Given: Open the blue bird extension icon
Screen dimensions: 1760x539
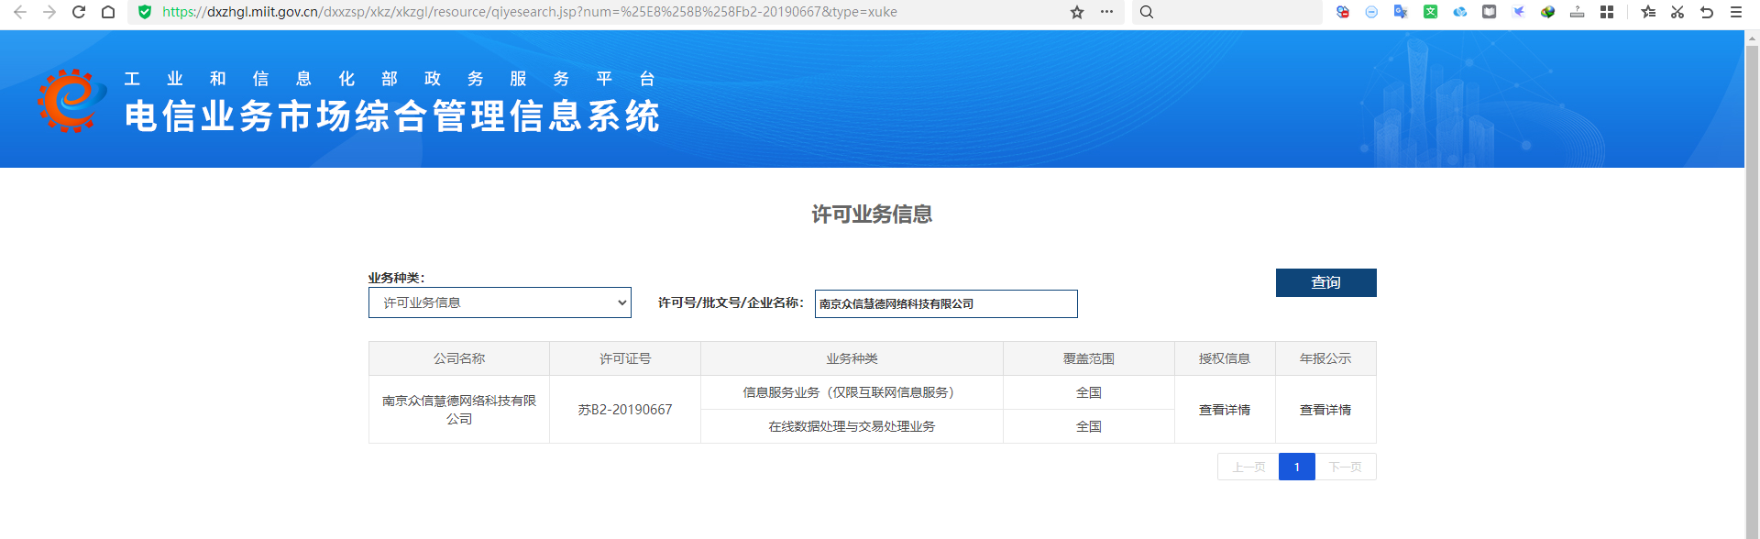Looking at the screenshot, I should pos(1518,12).
